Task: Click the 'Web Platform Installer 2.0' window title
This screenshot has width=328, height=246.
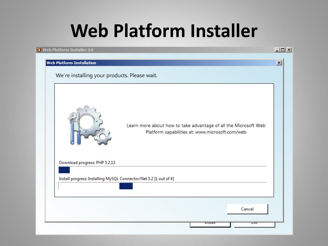Action: [68, 50]
